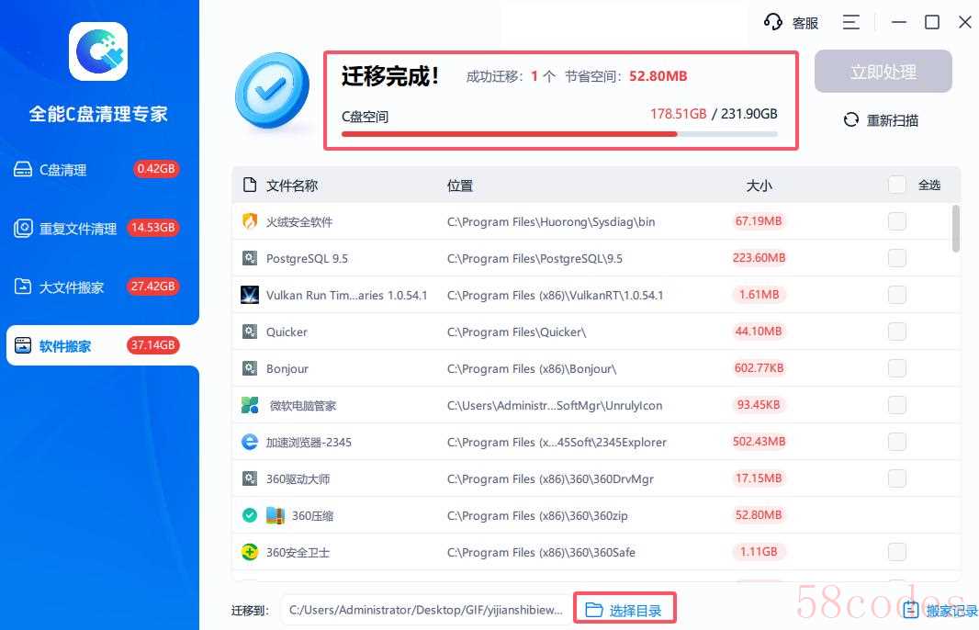Select the 软件搬家 sidebar tab
The width and height of the screenshot is (979, 630).
[102, 345]
